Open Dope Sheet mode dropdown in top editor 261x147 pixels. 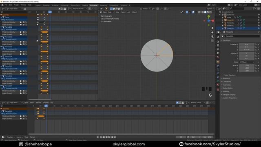pos(14,9)
